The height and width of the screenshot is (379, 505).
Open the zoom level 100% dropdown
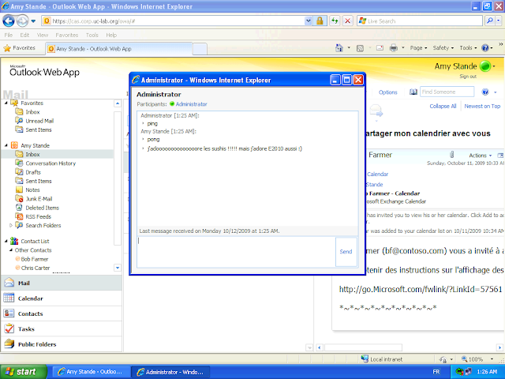(x=492, y=359)
